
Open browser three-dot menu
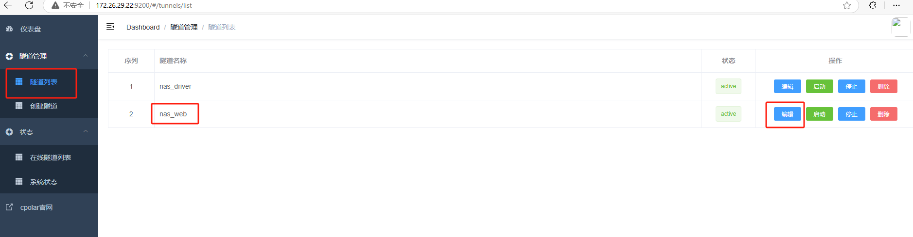pyautogui.click(x=896, y=5)
